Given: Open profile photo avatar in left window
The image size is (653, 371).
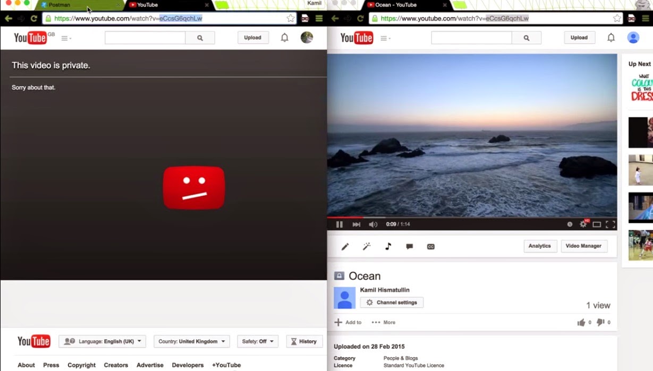Looking at the screenshot, I should pos(307,38).
